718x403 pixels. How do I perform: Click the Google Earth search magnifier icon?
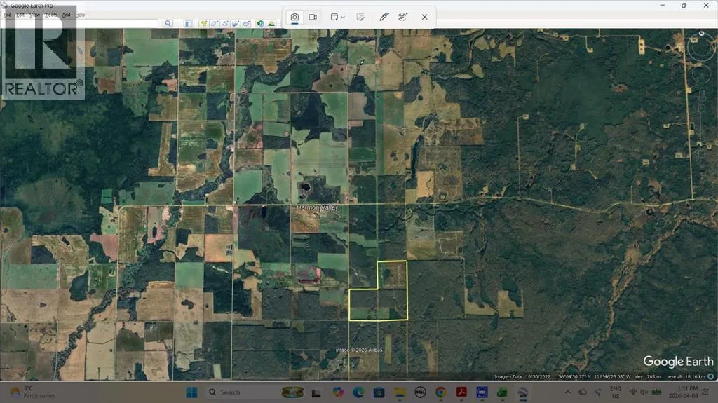click(x=168, y=23)
